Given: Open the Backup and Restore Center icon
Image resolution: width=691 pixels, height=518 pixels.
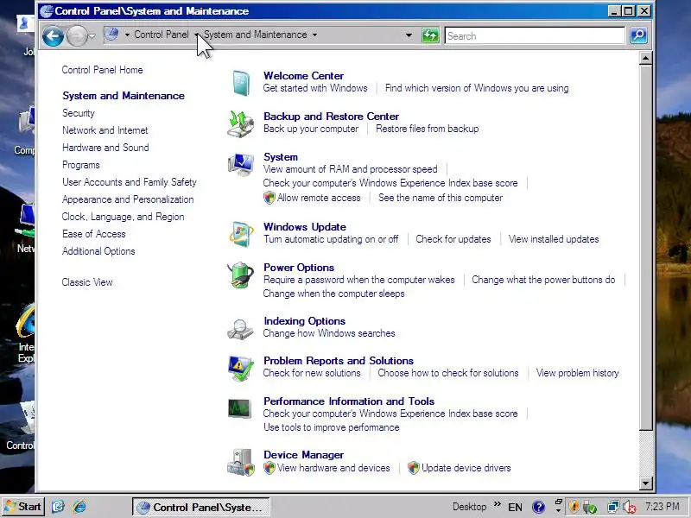Looking at the screenshot, I should point(241,123).
